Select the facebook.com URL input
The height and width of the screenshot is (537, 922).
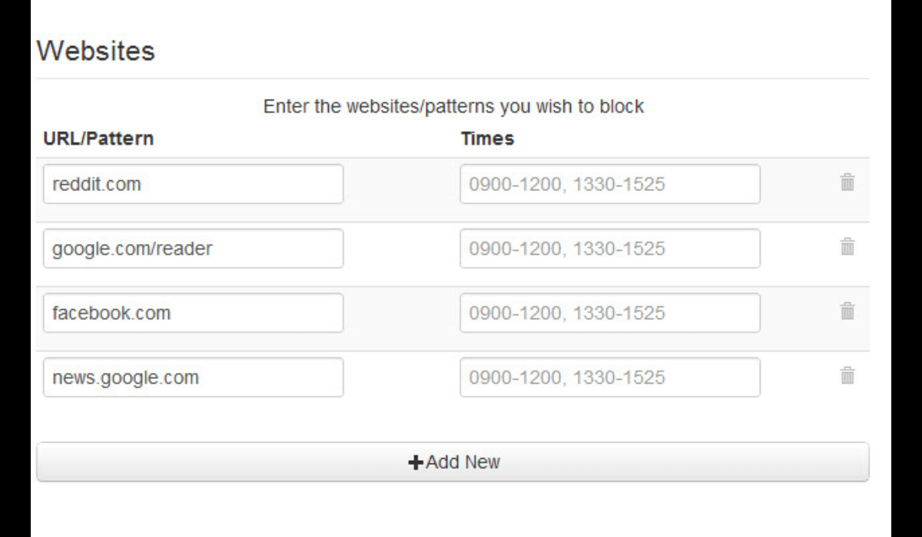tap(193, 313)
